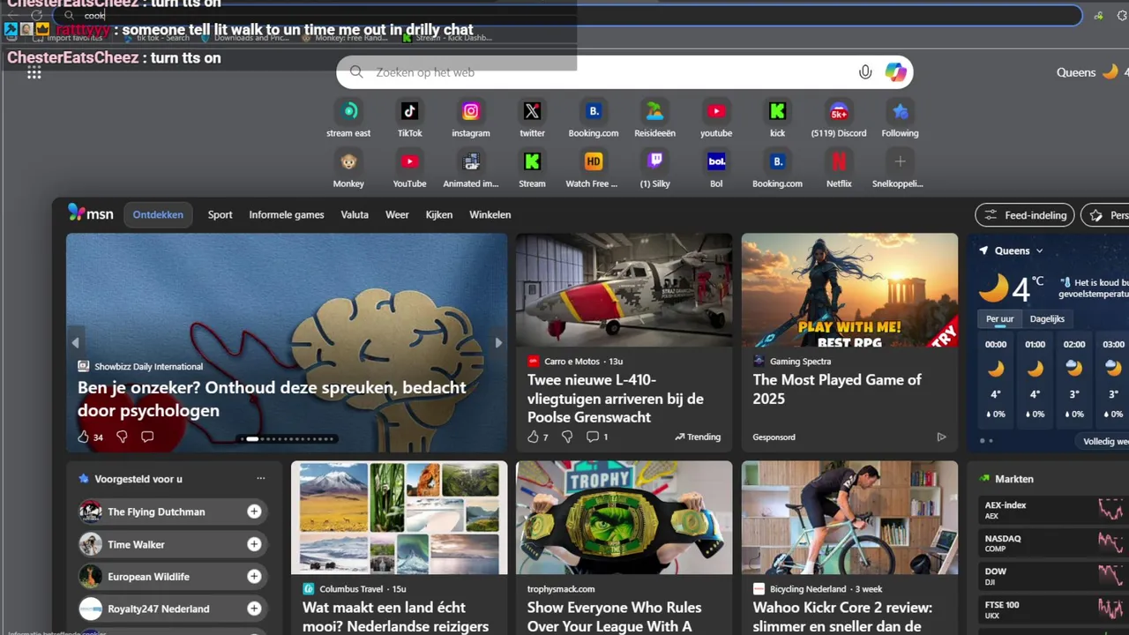
Task: Open the Animated im... shortcut
Action: tap(471, 161)
